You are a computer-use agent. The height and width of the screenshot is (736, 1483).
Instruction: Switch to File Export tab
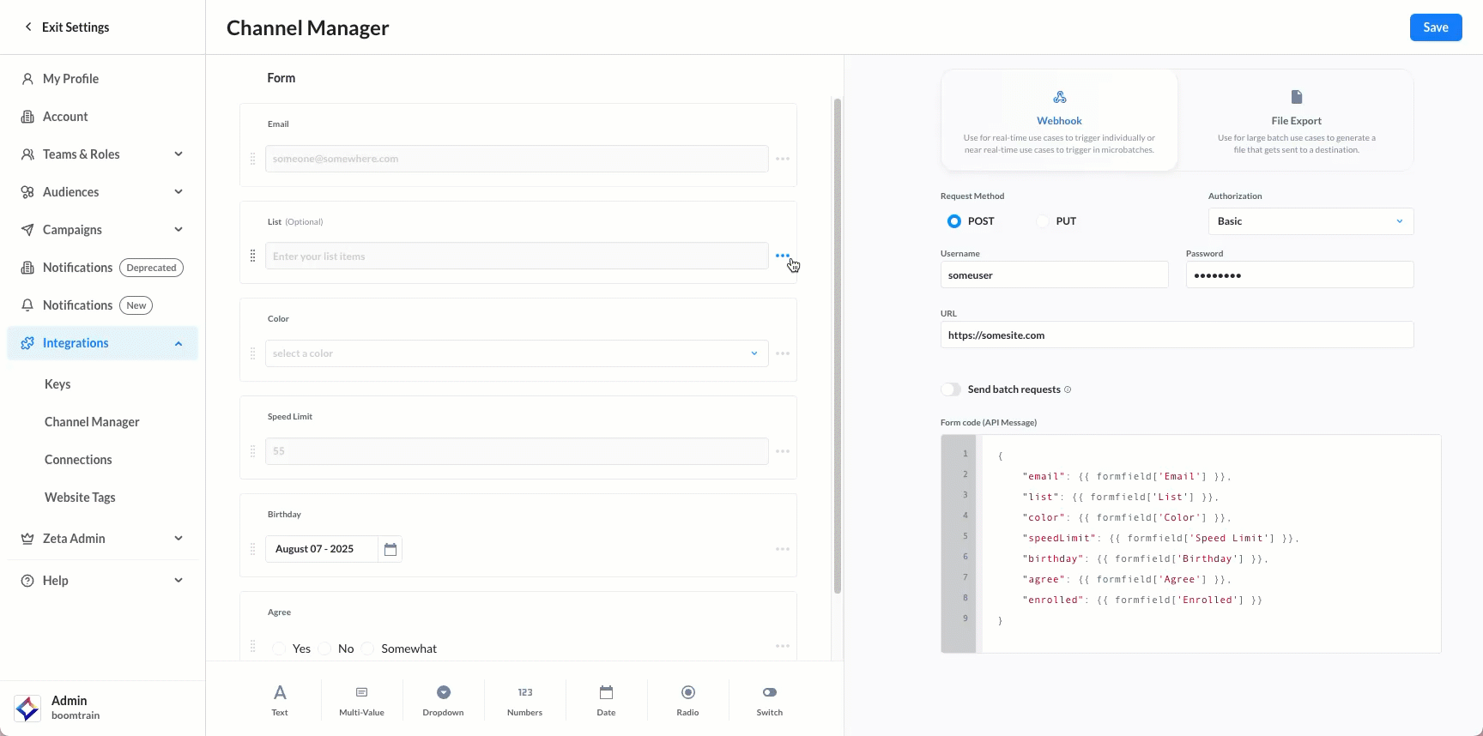[1296, 120]
